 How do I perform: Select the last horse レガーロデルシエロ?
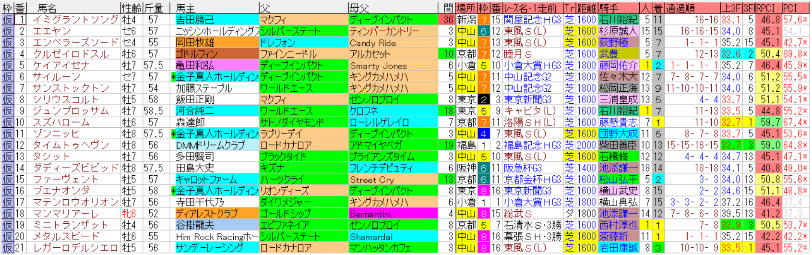(x=75, y=248)
